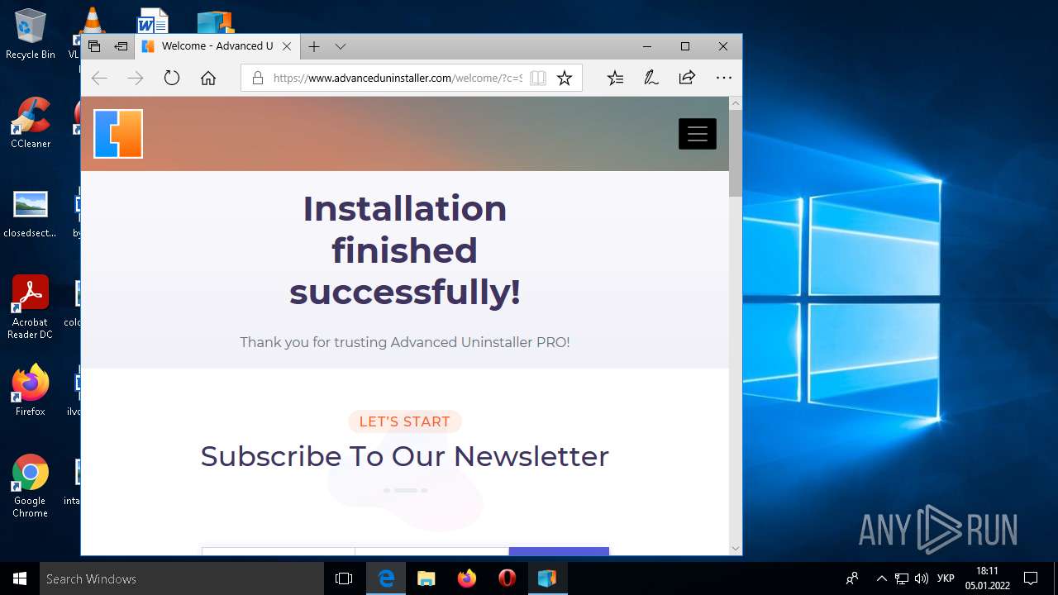
Task: Click the Add notes pen icon
Action: pos(651,79)
